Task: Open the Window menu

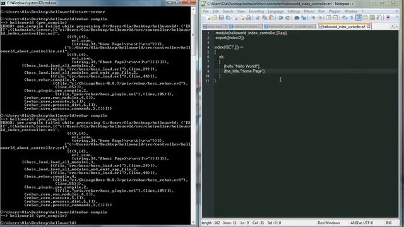Action: click(x=351, y=11)
